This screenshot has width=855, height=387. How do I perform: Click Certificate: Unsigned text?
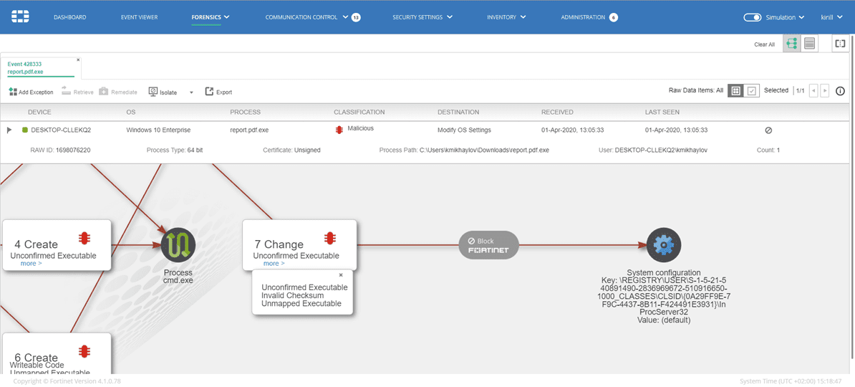(291, 150)
